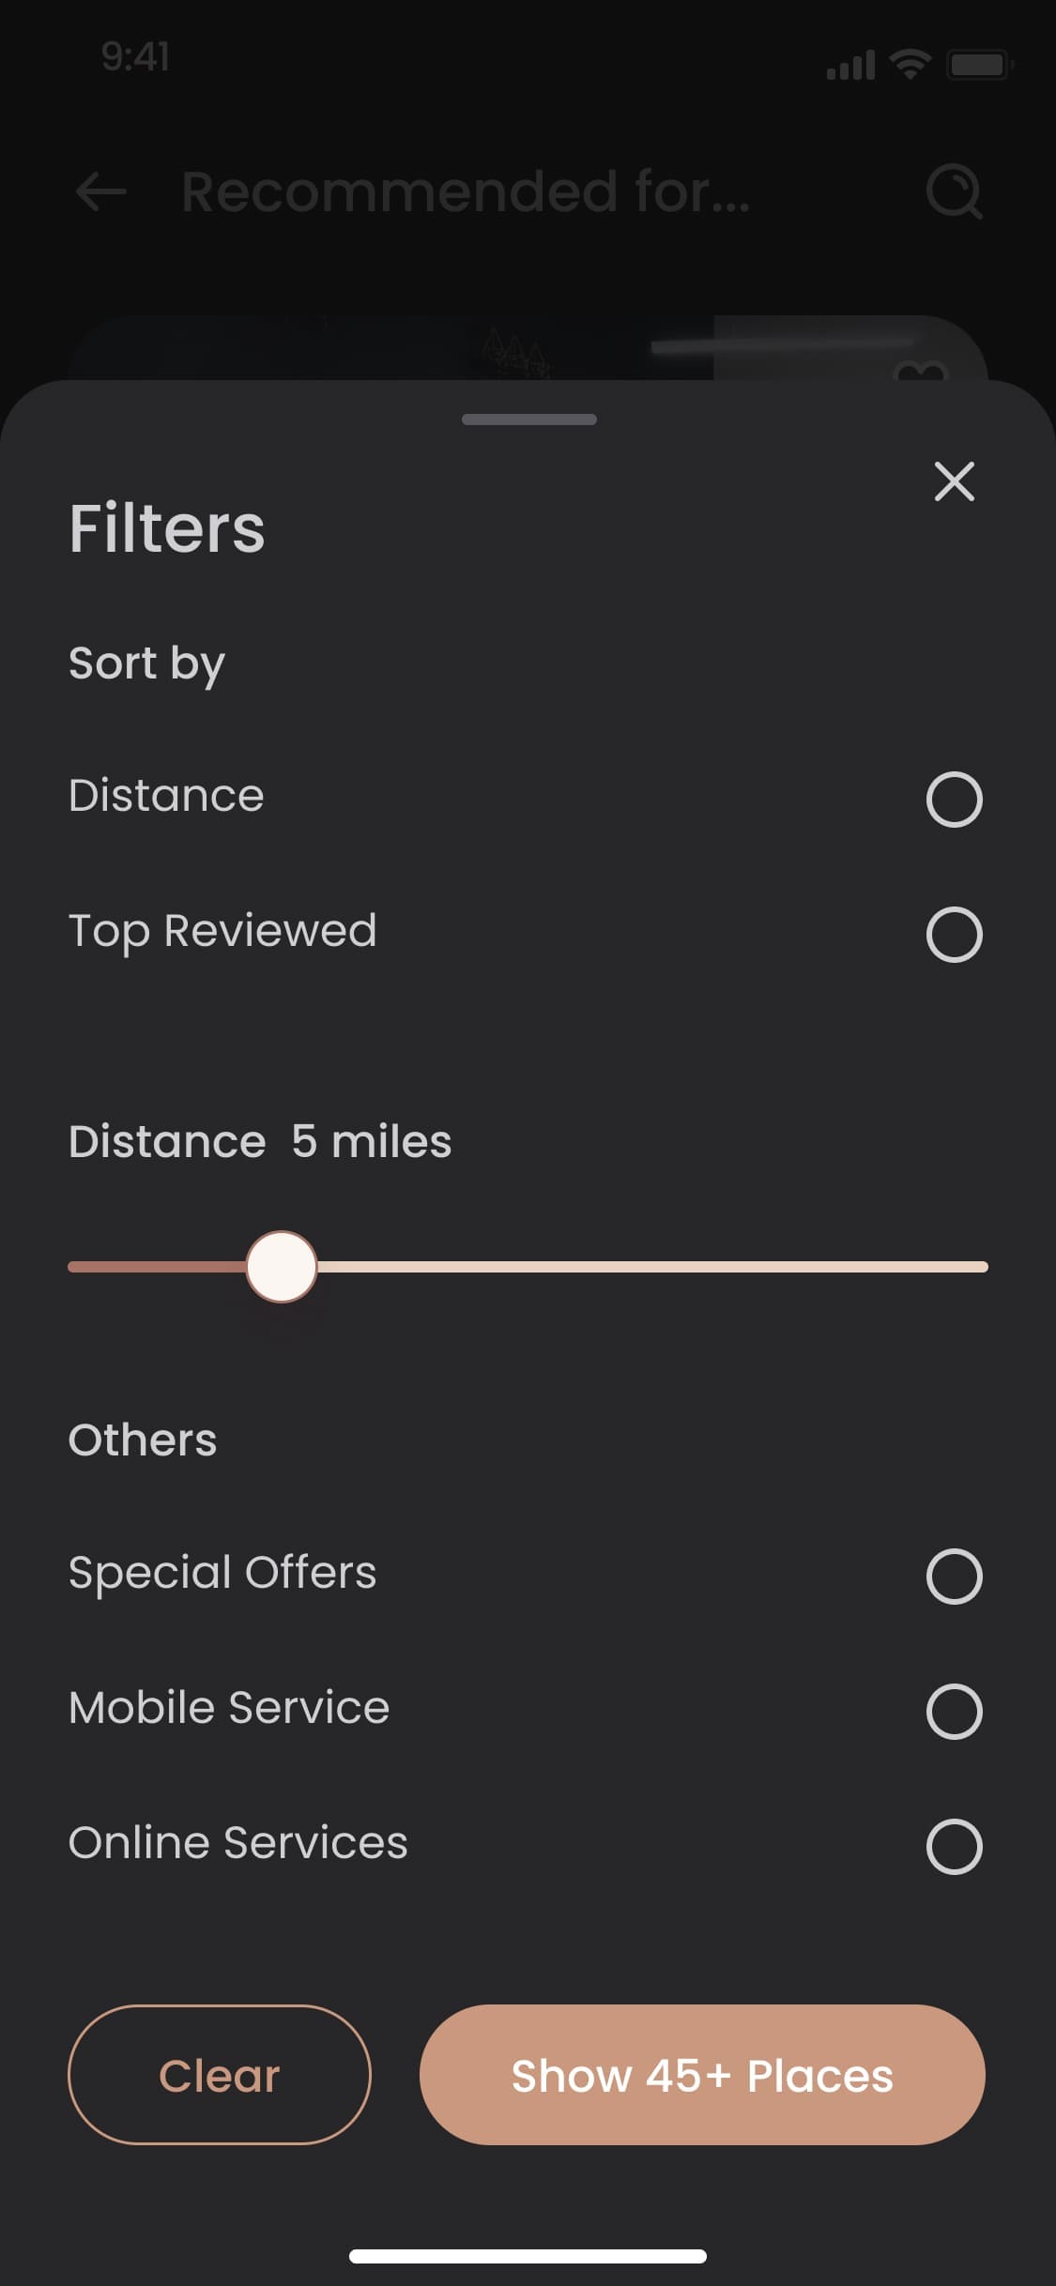Select the Top Reviewed radio button
The image size is (1056, 2286).
click(954, 935)
